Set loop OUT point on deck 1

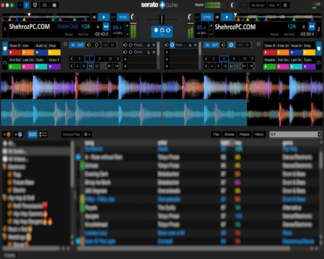coord(80,45)
